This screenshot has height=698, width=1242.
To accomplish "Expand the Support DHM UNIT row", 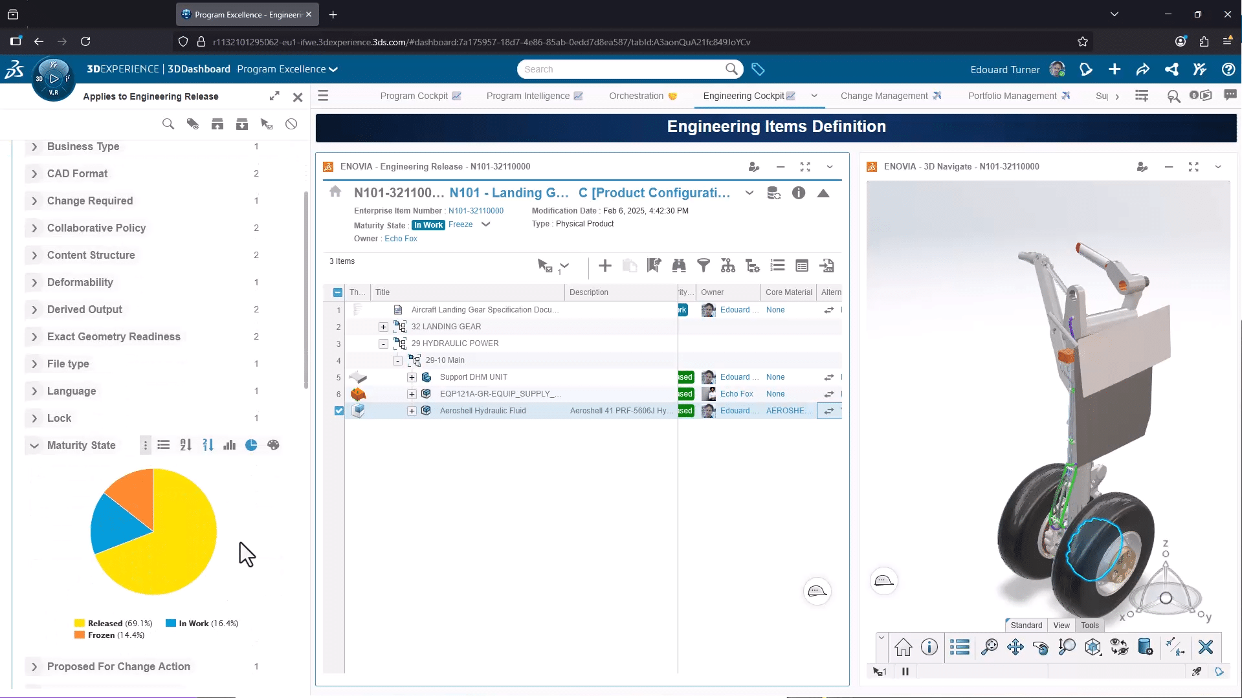I will click(x=411, y=377).
